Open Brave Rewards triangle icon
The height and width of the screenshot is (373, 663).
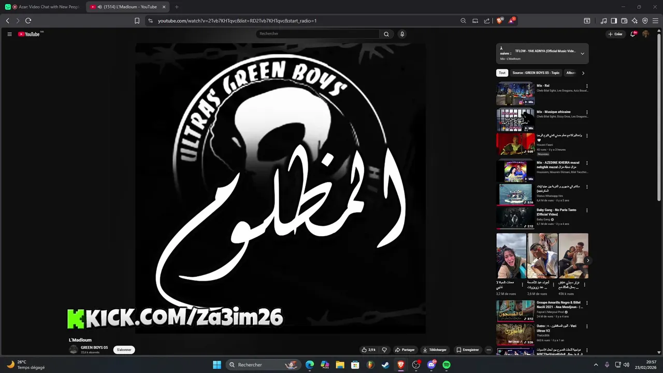pos(512,21)
